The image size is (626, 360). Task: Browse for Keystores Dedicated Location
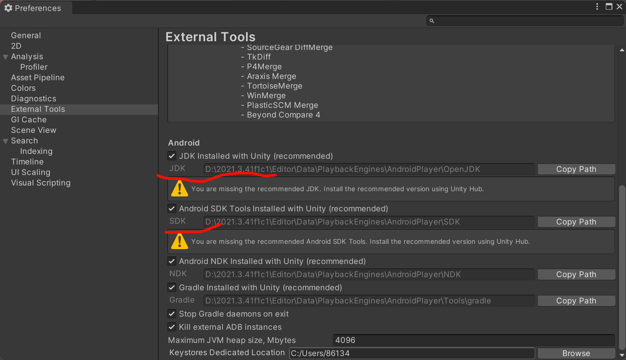576,353
